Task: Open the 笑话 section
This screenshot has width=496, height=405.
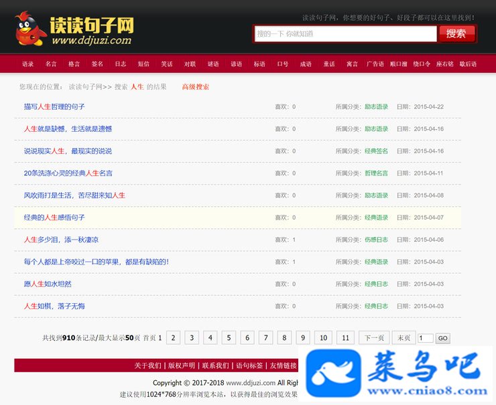Action: [167, 64]
